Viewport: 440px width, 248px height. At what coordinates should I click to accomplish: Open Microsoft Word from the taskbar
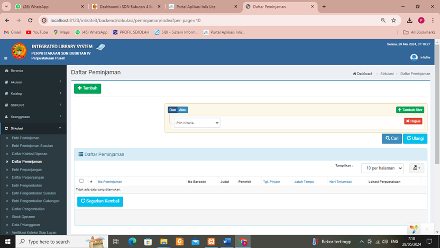(227, 242)
